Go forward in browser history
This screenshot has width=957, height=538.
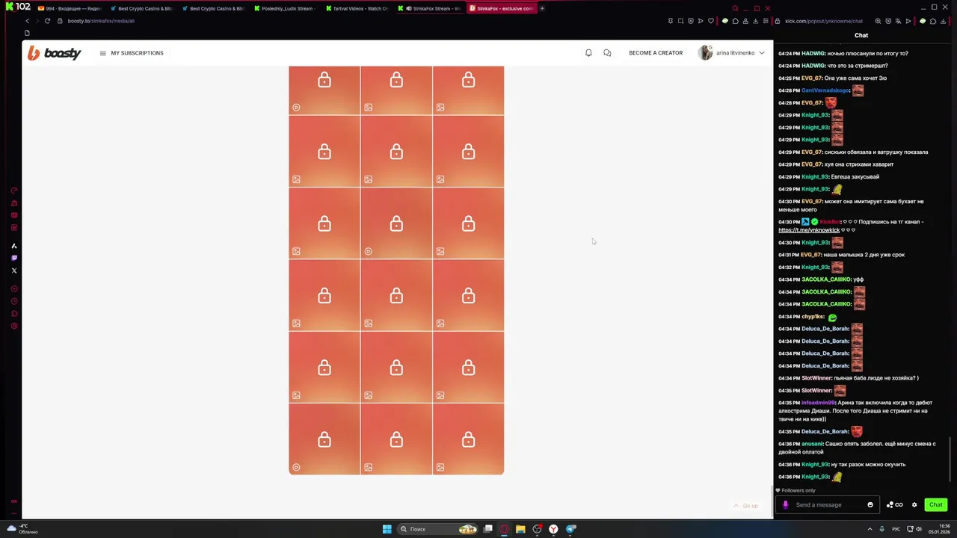(x=37, y=21)
